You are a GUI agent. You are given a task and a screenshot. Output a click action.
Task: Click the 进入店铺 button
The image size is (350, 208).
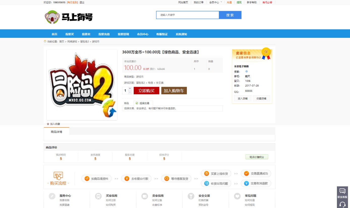[242, 98]
